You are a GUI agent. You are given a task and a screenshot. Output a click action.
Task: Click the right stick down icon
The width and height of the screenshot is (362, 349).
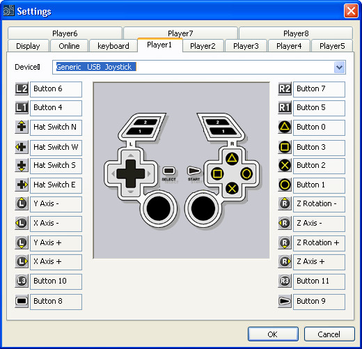[x=285, y=242]
